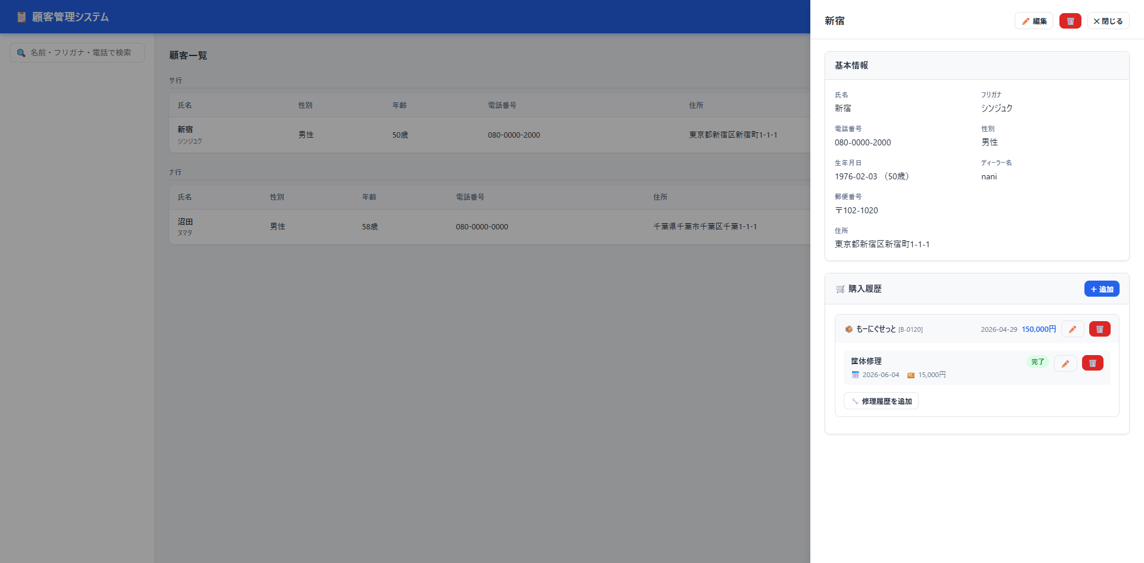Add a purchase with the 追加 button

pyautogui.click(x=1102, y=289)
